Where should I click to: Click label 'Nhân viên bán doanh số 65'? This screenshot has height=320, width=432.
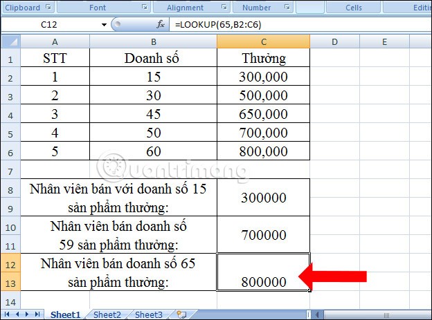point(118,263)
